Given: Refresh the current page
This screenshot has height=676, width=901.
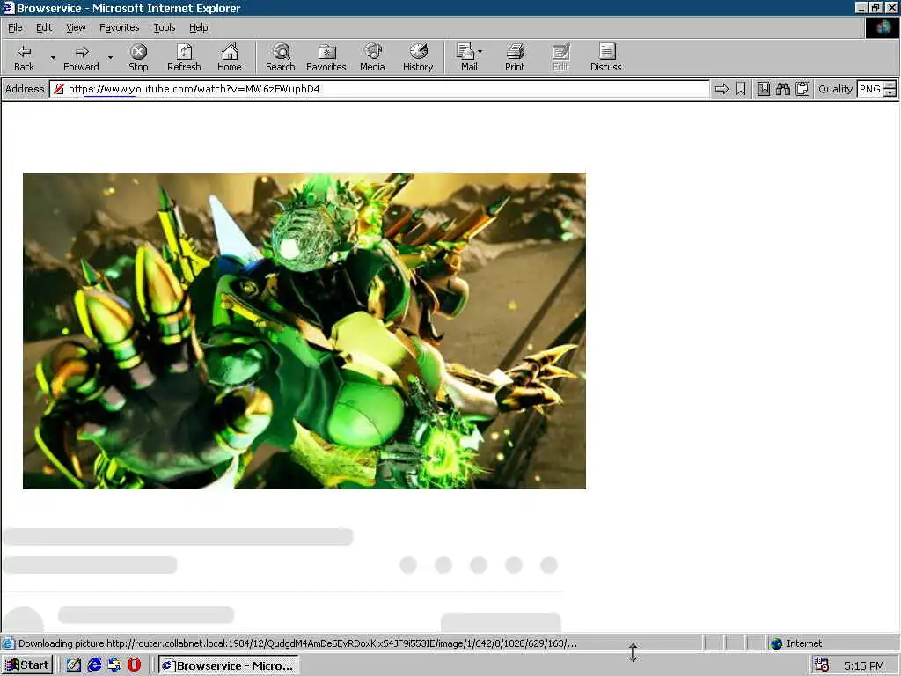Looking at the screenshot, I should [184, 57].
